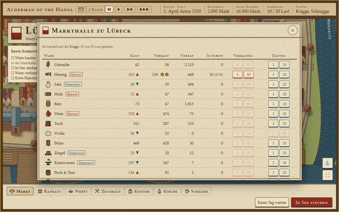This screenshot has height=212, width=339.
Task: Click the Tuch cloth icon
Action: coord(48,123)
